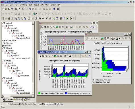Click the Sigma summation icon in second toolbar
Screen dimensions: 135x109
pos(63,14)
